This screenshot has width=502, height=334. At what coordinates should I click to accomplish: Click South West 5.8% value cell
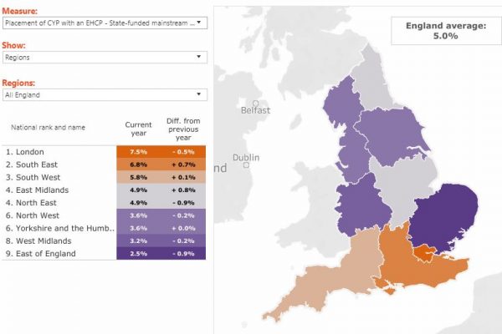tap(138, 177)
